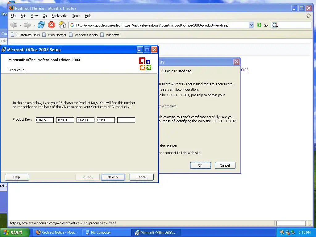
Task: Close the Office 2003 Setup window
Action: (x=154, y=50)
